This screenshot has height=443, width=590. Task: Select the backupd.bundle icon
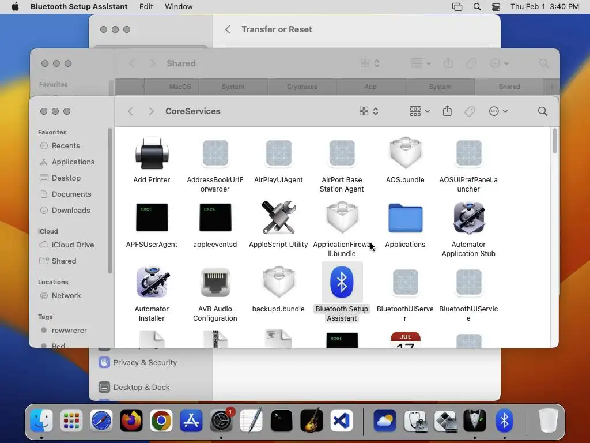tap(278, 282)
